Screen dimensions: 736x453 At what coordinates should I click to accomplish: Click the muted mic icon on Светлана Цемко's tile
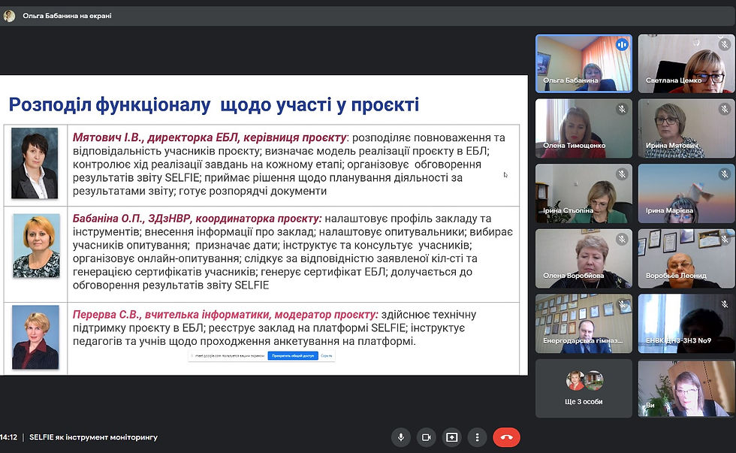point(724,44)
